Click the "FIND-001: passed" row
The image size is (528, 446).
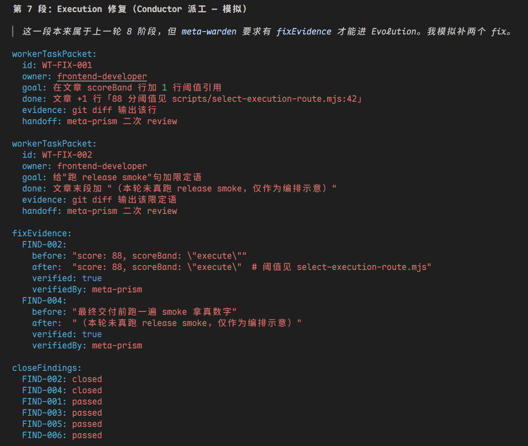coord(62,402)
